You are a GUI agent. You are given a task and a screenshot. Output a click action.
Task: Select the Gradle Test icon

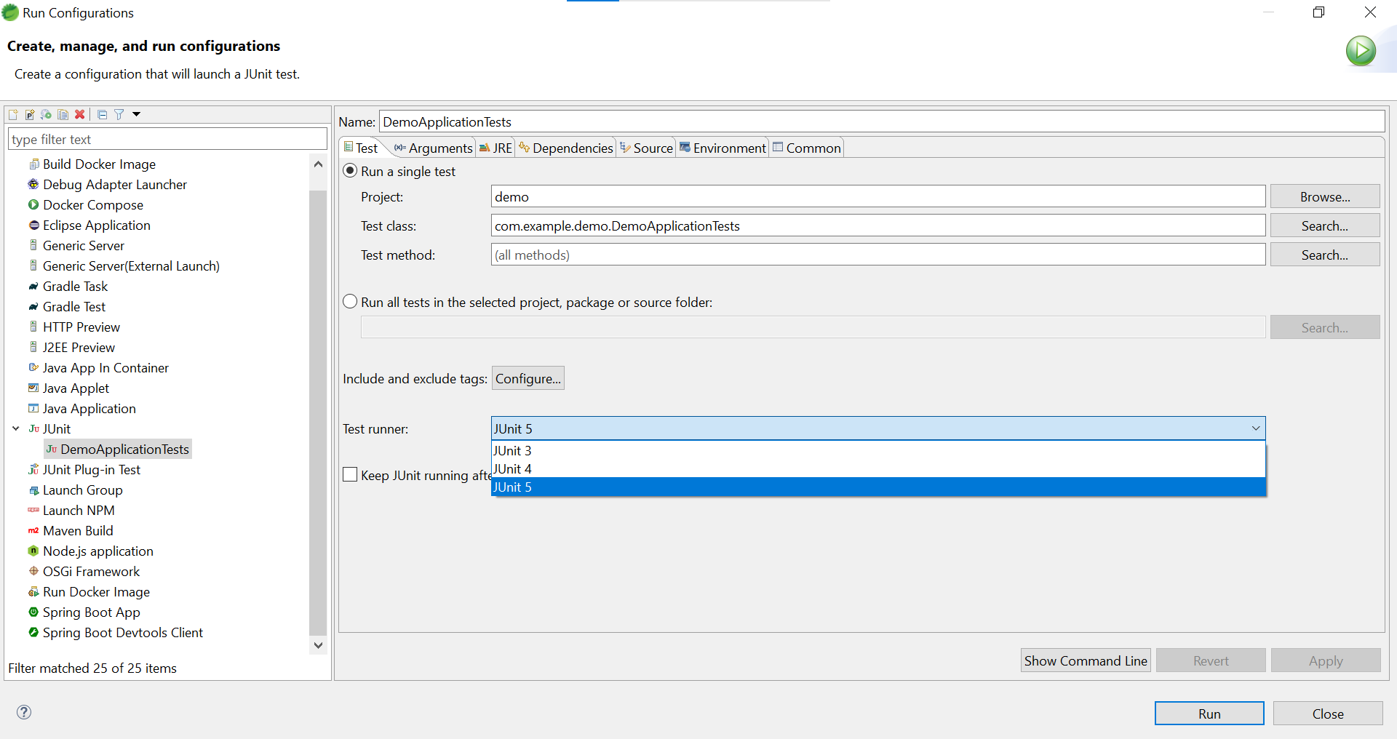(33, 306)
